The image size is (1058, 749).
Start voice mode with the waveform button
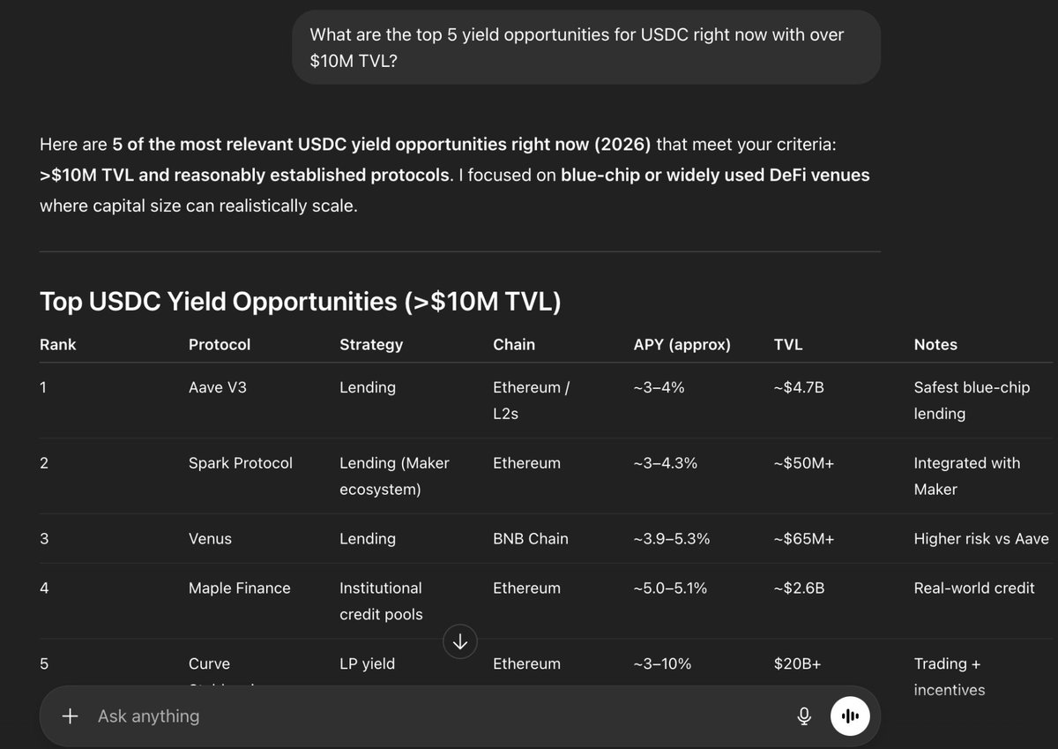tap(850, 716)
